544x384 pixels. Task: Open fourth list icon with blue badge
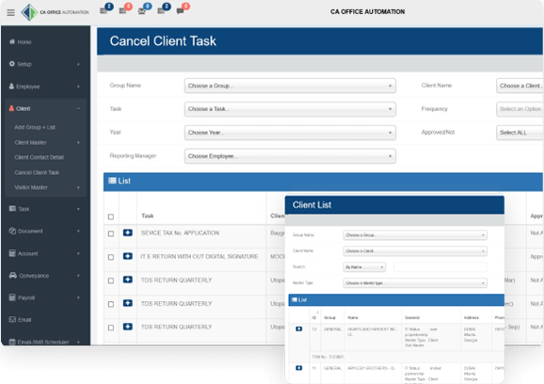click(161, 11)
